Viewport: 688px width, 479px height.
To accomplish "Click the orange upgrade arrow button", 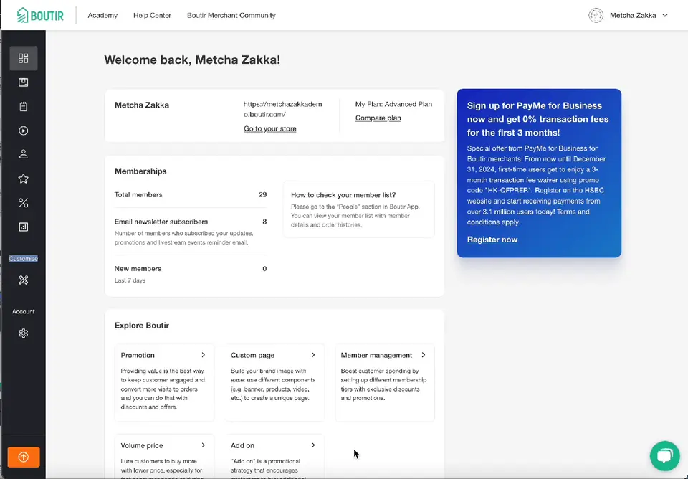I will [x=24, y=457].
